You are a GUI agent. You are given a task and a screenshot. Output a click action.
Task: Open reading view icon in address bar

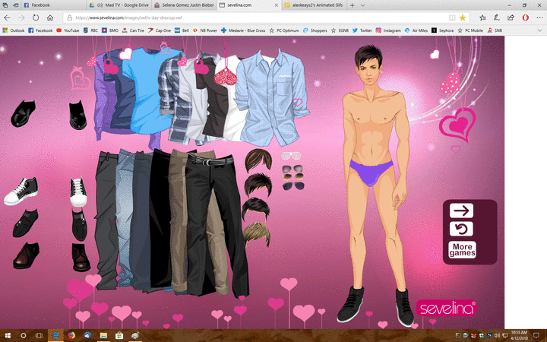[452, 17]
